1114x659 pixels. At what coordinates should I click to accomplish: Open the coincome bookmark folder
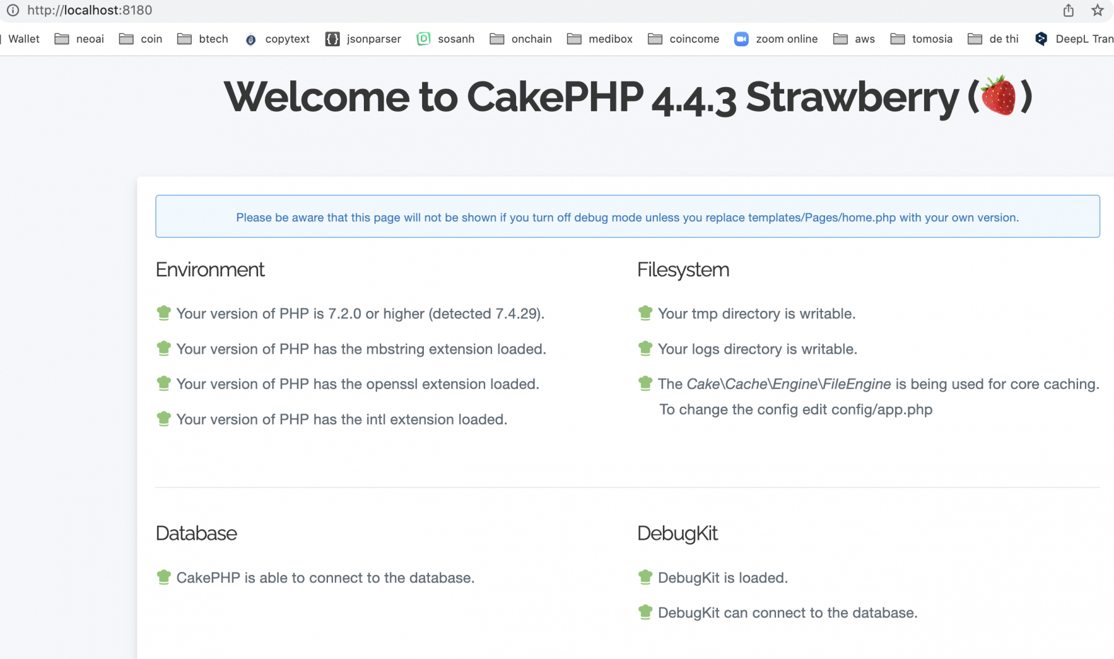tap(683, 39)
